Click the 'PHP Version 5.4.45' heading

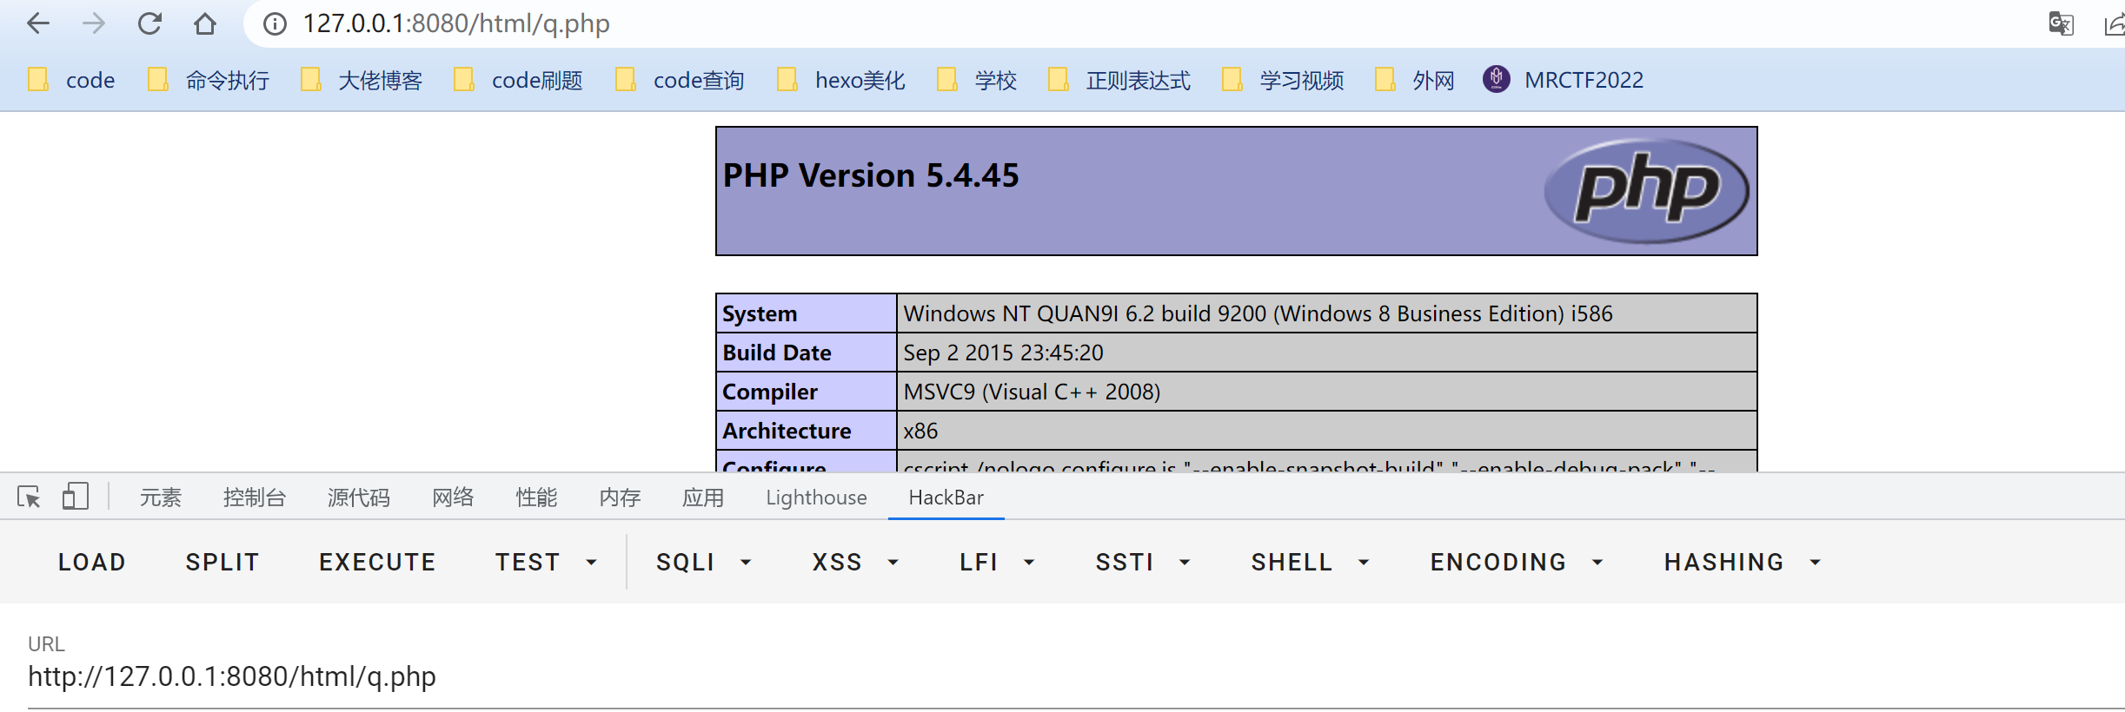[x=871, y=175]
